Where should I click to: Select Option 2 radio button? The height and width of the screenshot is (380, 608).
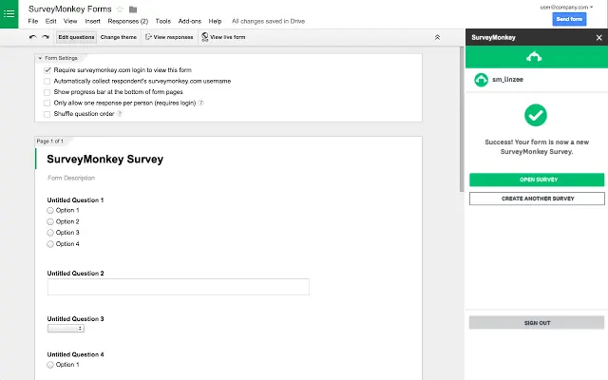50,221
